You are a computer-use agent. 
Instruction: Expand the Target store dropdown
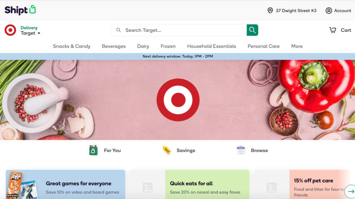30,33
